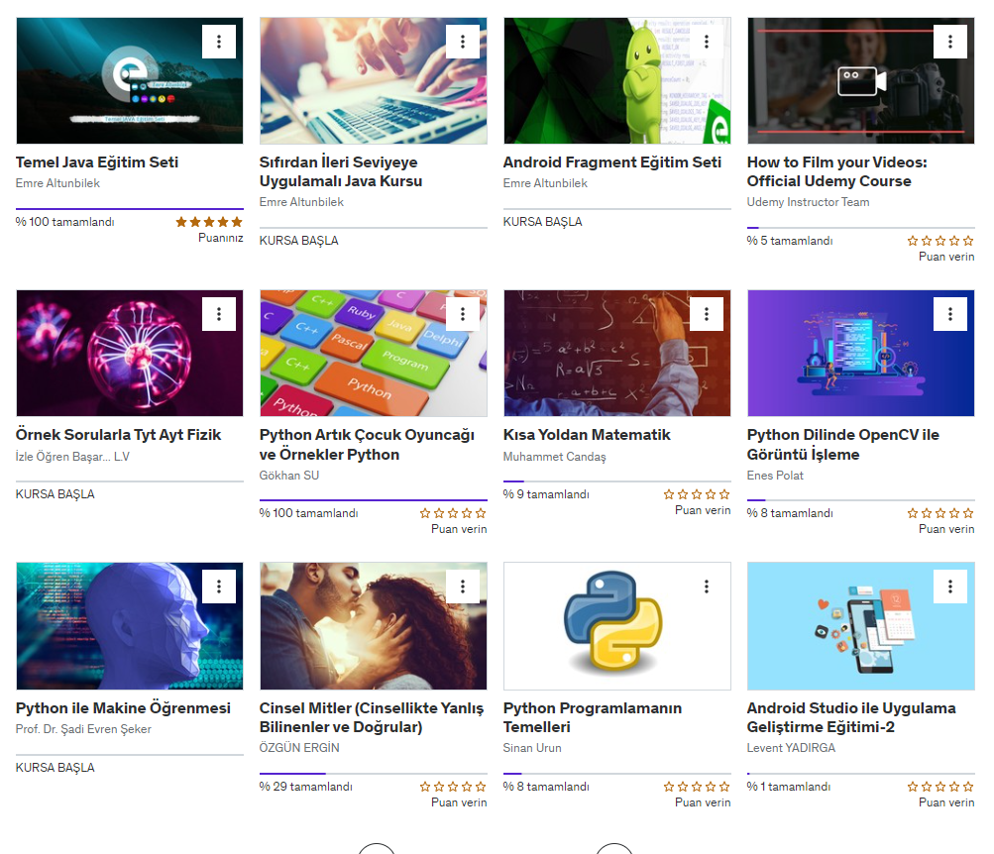
Task: Open options menu for Temel Java Eğitim Seti
Action: coord(219,42)
